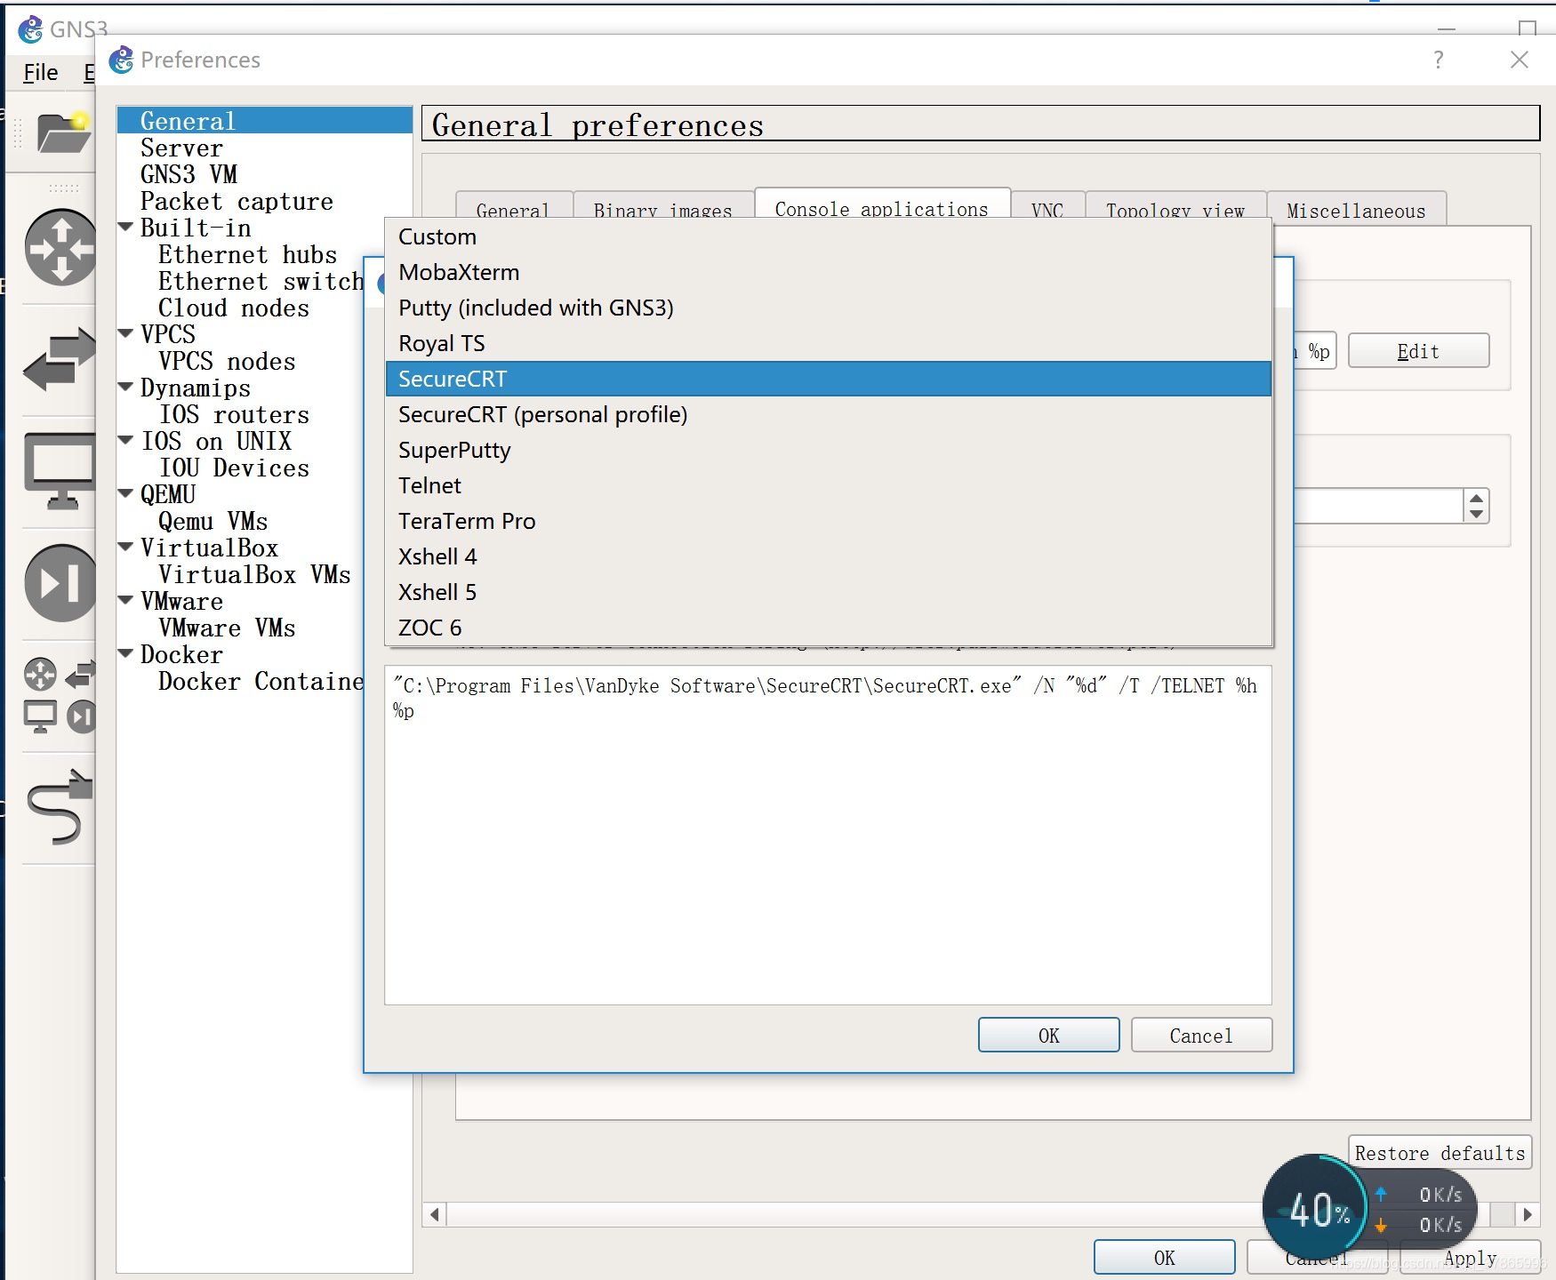Click OK in the console command dialog
The image size is (1556, 1280).
click(x=1049, y=1035)
